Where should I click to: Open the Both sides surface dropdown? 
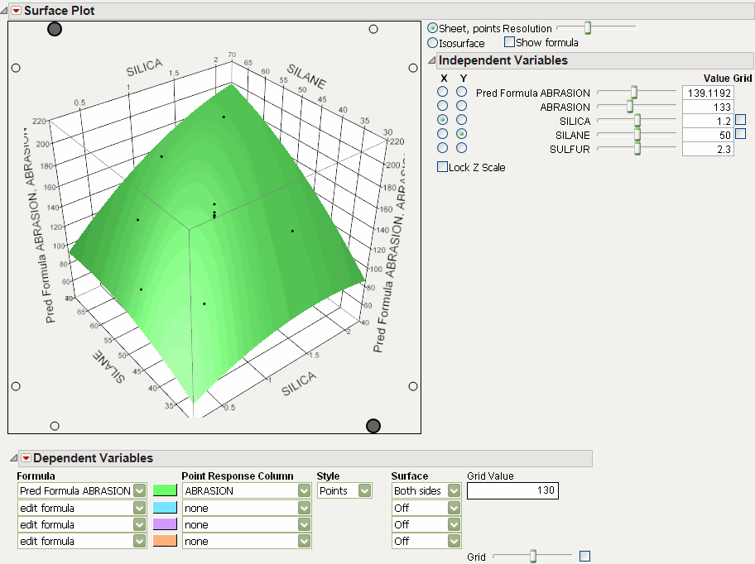point(453,491)
